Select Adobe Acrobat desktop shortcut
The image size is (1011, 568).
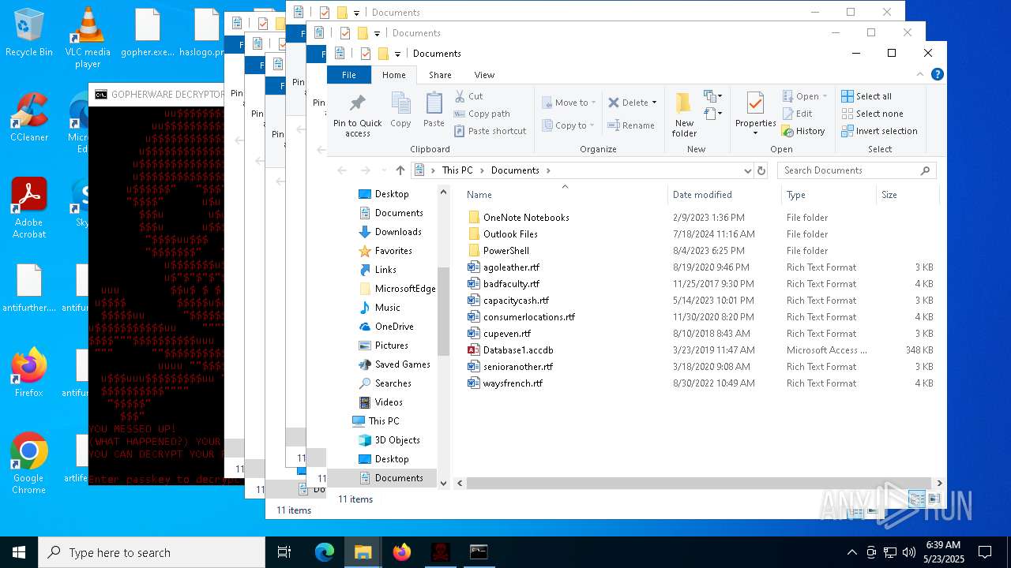point(29,208)
